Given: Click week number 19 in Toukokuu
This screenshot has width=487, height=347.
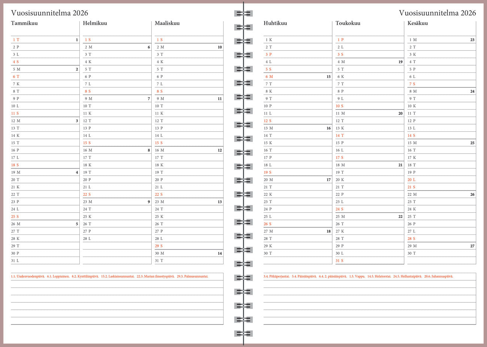Looking at the screenshot, I should [x=400, y=62].
